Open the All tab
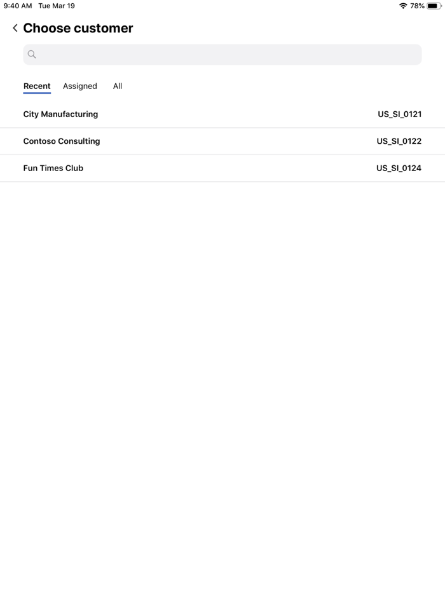 (117, 86)
